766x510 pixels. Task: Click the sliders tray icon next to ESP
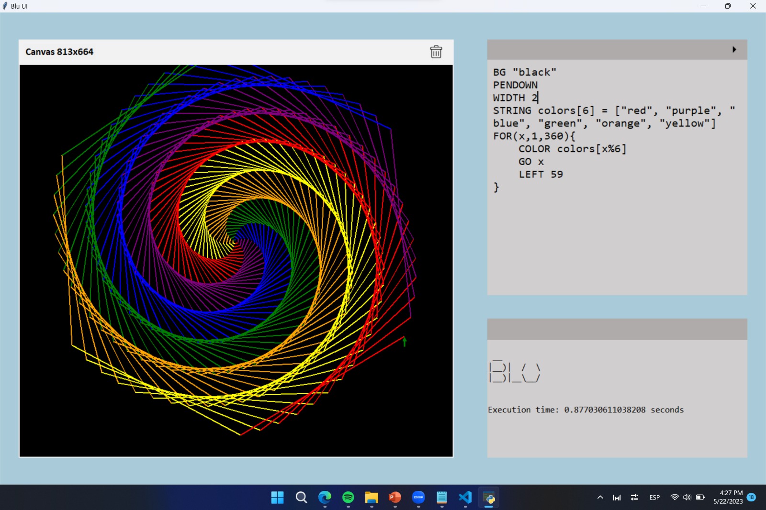634,498
